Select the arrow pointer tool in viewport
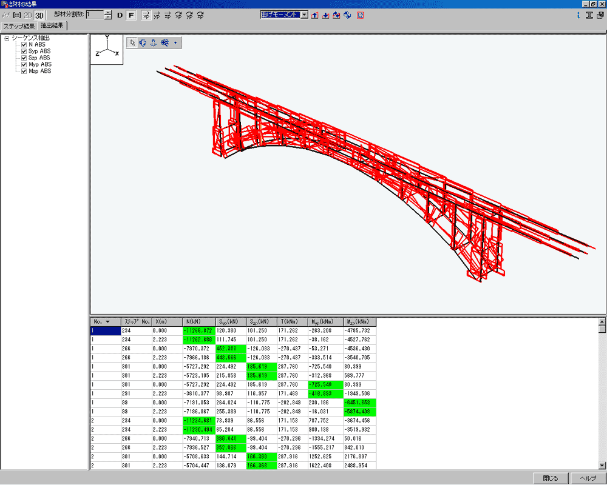 pos(133,42)
